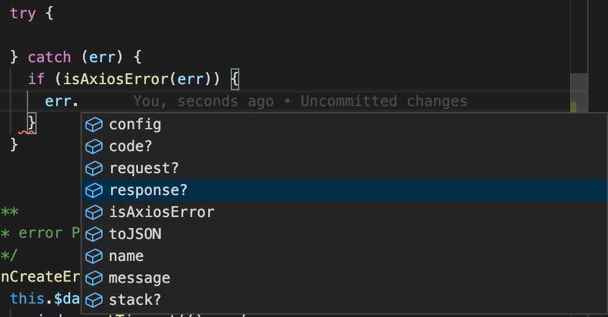The height and width of the screenshot is (317, 608).
Task: Click the cube icon beside isAxiosError
Action: [94, 213]
